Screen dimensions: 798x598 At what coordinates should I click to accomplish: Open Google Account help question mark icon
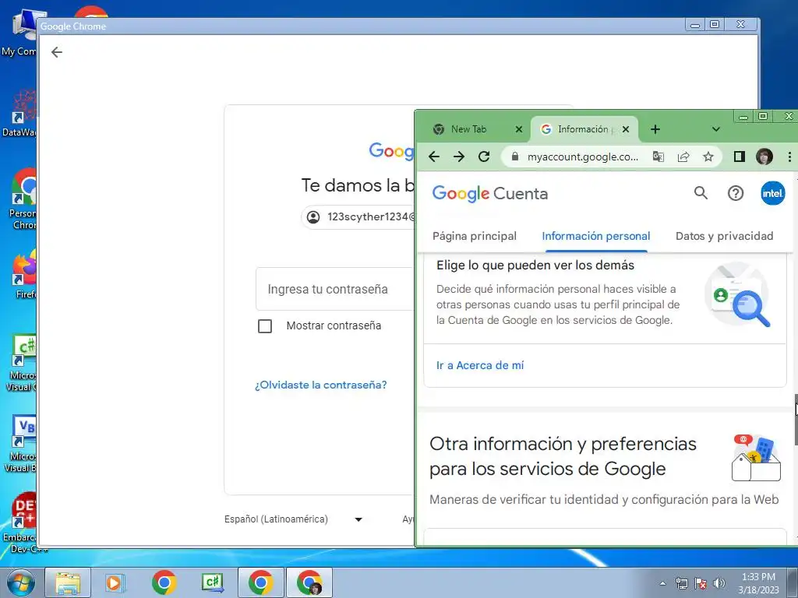pyautogui.click(x=736, y=193)
